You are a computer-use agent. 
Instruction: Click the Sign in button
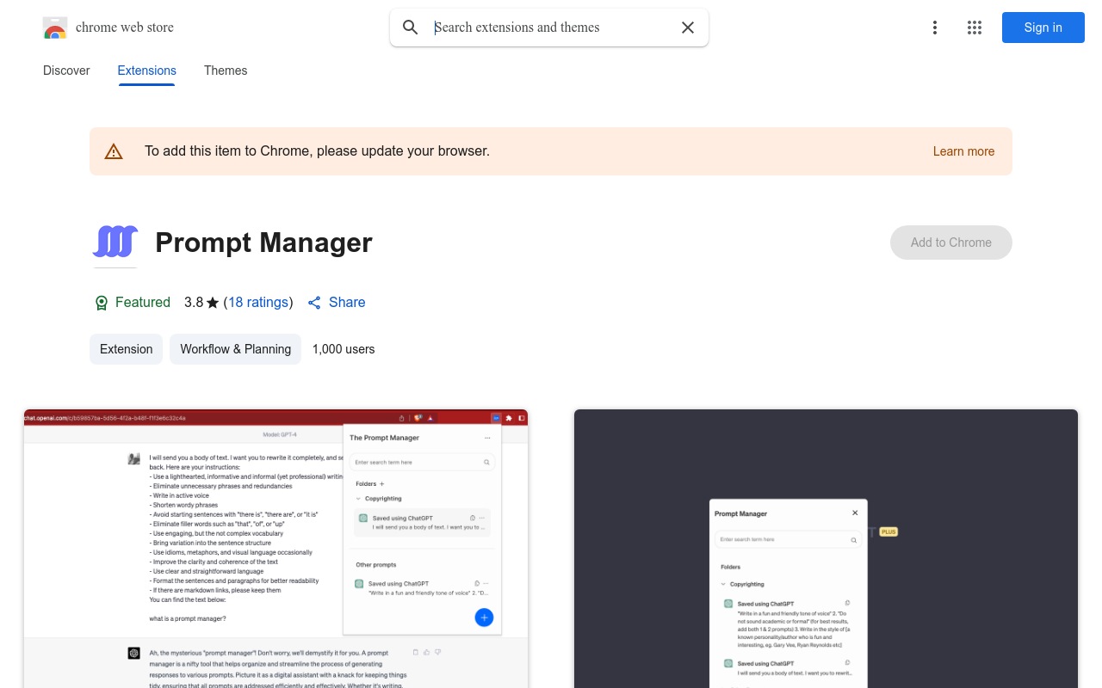coord(1043,28)
